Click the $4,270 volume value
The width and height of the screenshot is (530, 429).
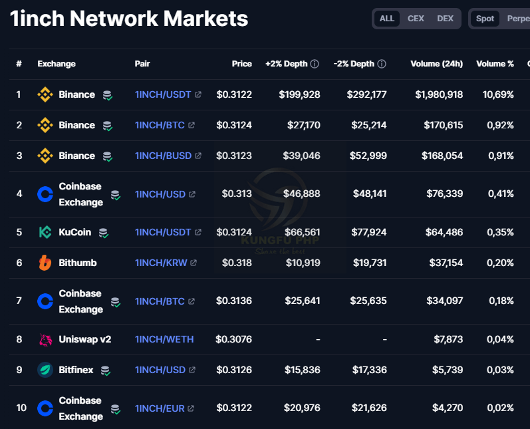(x=448, y=408)
